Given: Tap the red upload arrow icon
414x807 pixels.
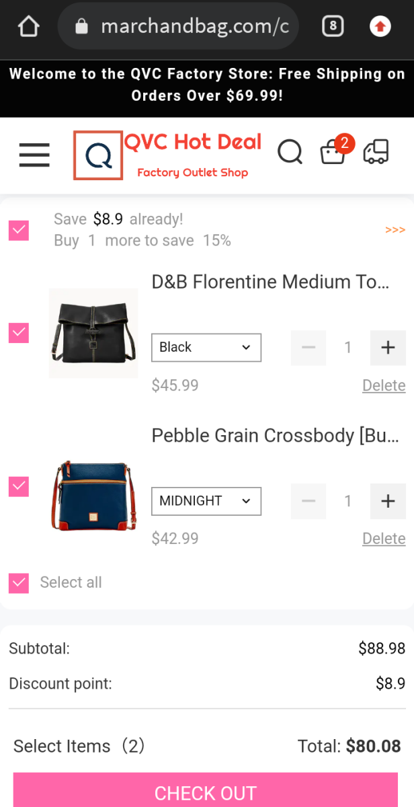Looking at the screenshot, I should point(380,26).
